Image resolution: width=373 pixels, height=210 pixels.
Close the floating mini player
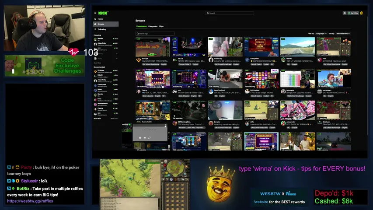pyautogui.click(x=166, y=125)
